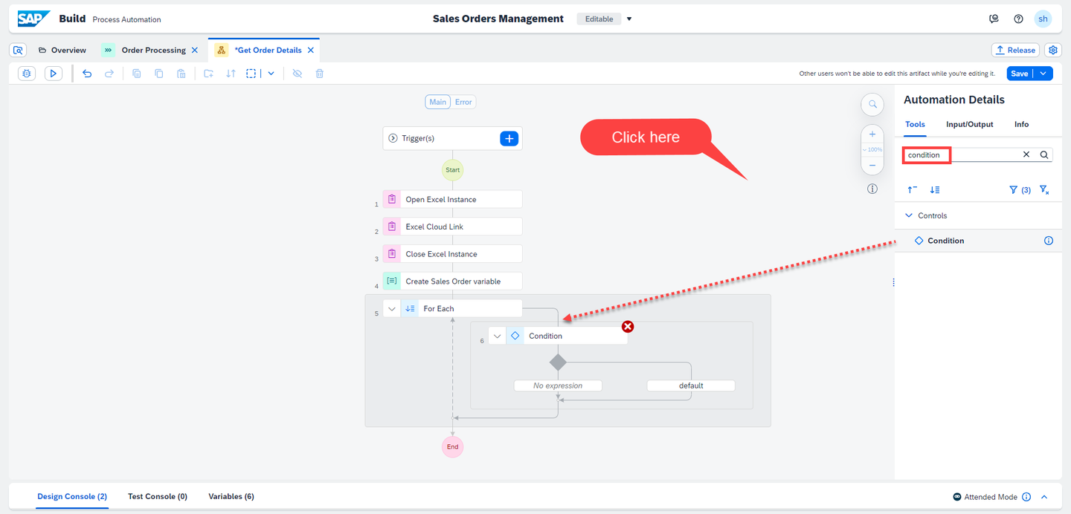Image resolution: width=1071 pixels, height=514 pixels.
Task: Zoom in with the plus button
Action: coord(872,134)
